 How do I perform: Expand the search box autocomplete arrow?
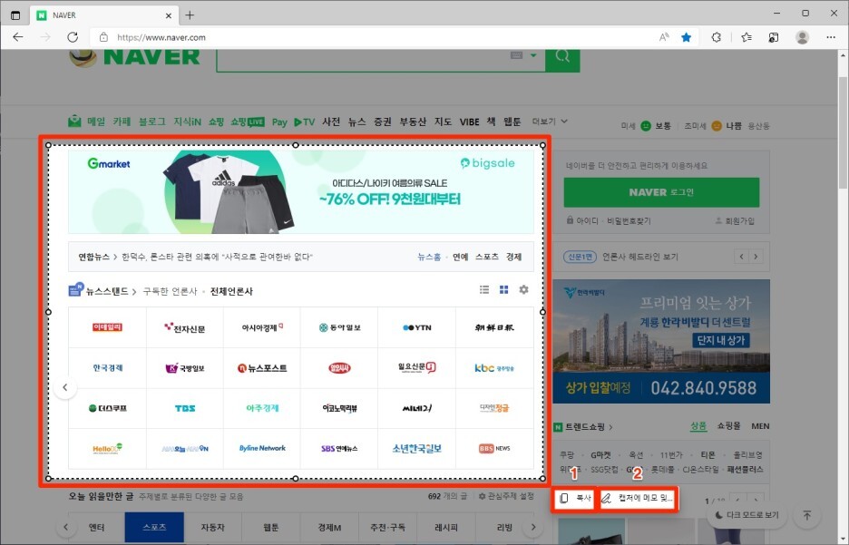[533, 55]
